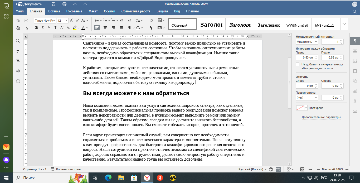Toggle spell checking АБВ icon
This screenshot has width=360, height=183.
pos(278,169)
